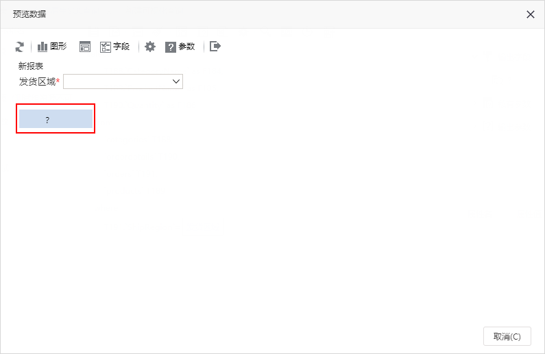The height and width of the screenshot is (354, 545).
Task: Close the 预览数据 dialog
Action: [x=531, y=14]
